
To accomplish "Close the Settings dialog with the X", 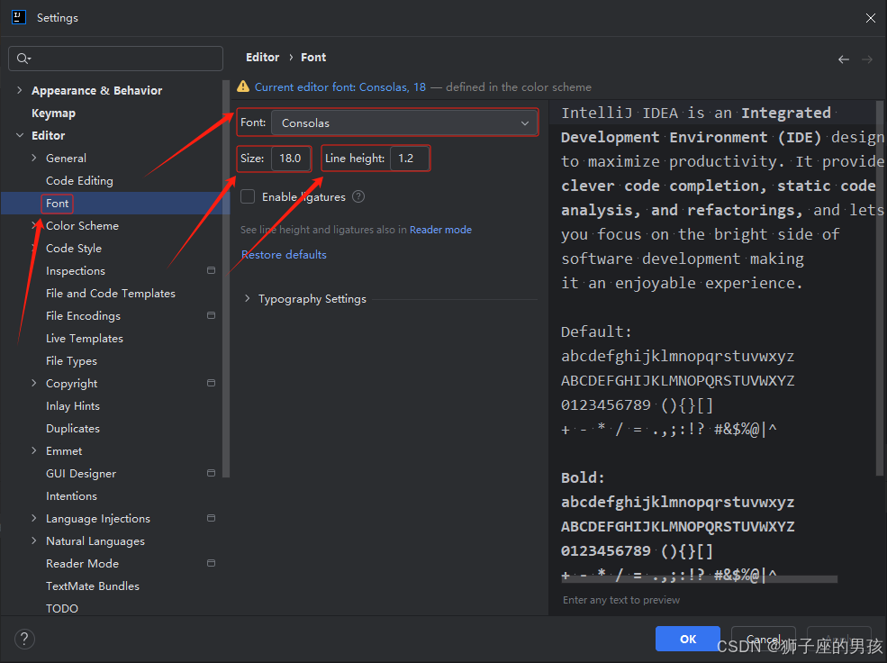I will [871, 18].
